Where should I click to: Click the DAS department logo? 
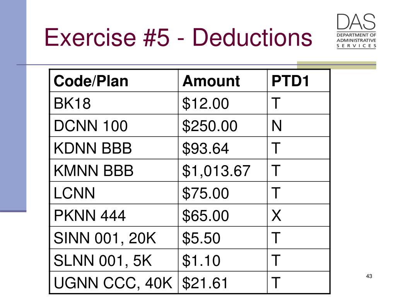356,31
